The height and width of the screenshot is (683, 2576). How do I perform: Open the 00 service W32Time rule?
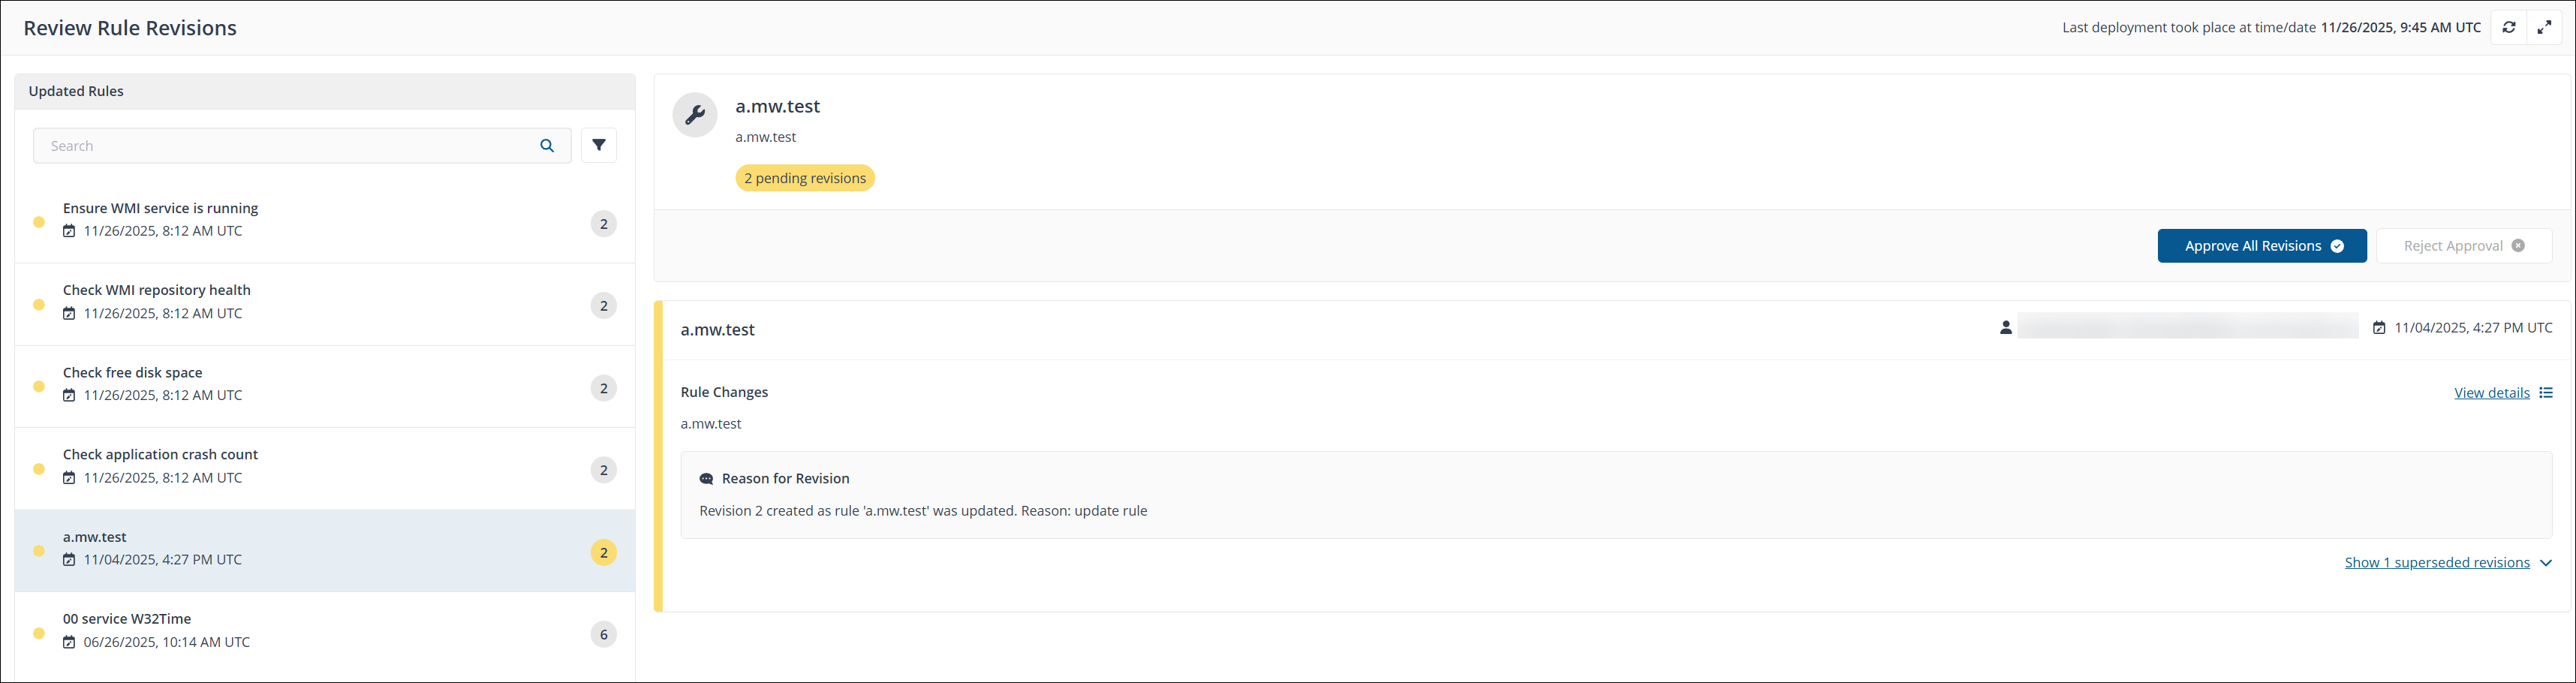coord(127,619)
